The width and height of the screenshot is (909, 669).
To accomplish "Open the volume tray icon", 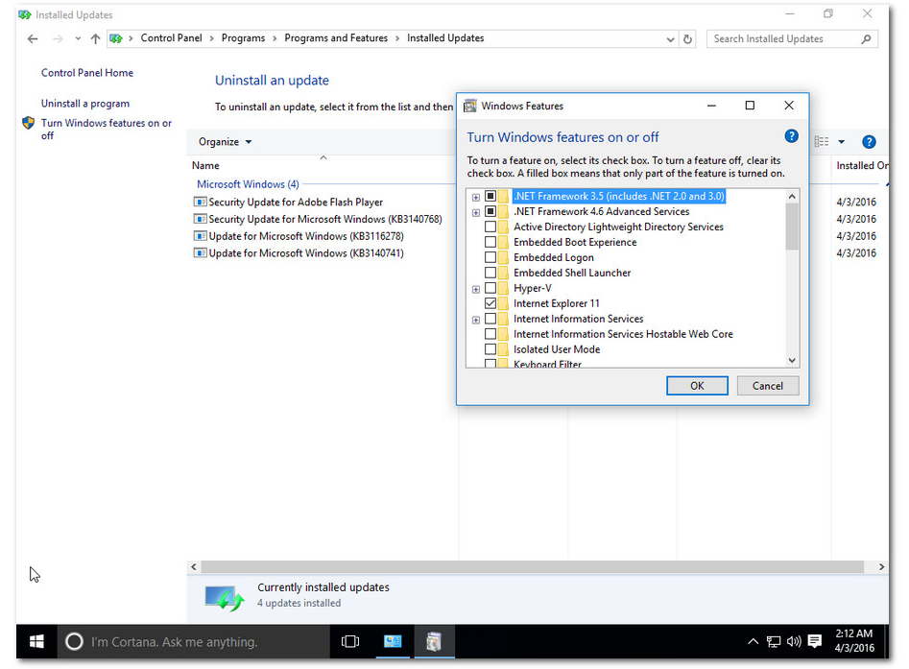I will 794,642.
